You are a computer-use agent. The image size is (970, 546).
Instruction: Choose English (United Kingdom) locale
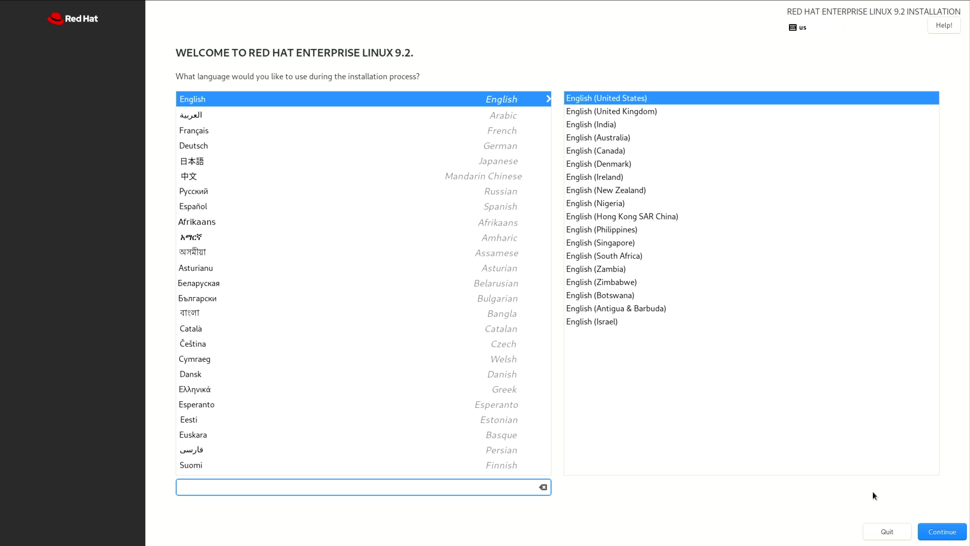coord(751,111)
